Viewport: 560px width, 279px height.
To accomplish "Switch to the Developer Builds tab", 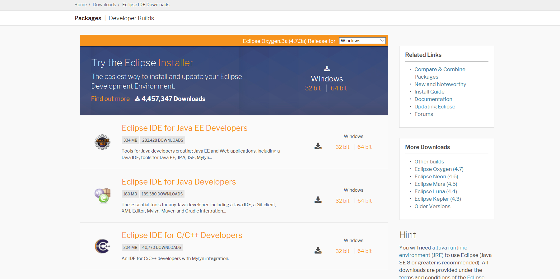I will tap(131, 18).
